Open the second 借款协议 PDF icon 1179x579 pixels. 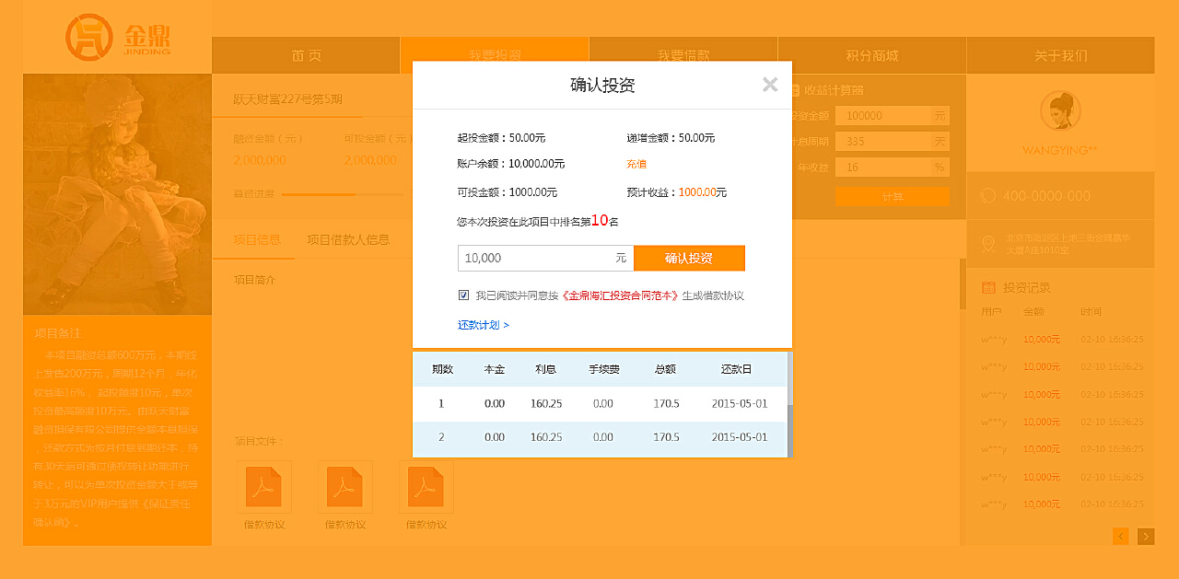pyautogui.click(x=345, y=487)
